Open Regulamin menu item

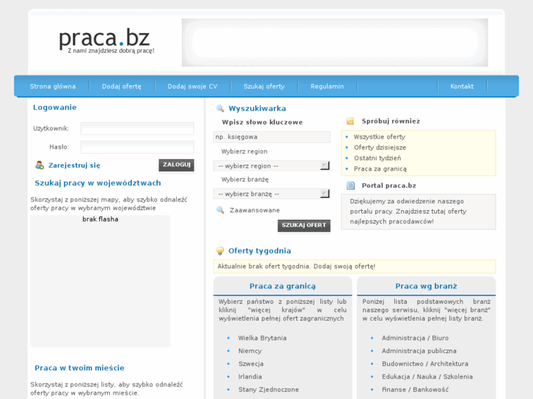(327, 86)
